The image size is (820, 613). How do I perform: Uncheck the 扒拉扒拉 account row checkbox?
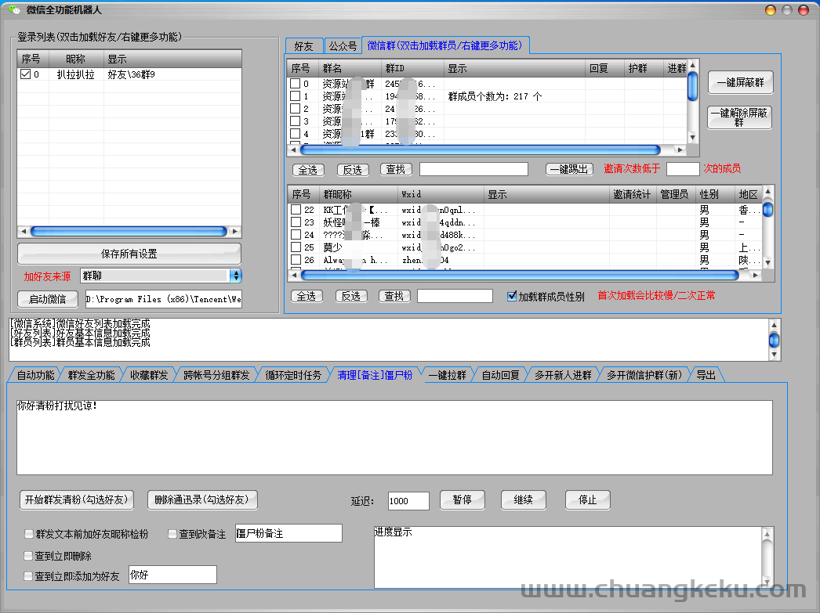pos(25,74)
